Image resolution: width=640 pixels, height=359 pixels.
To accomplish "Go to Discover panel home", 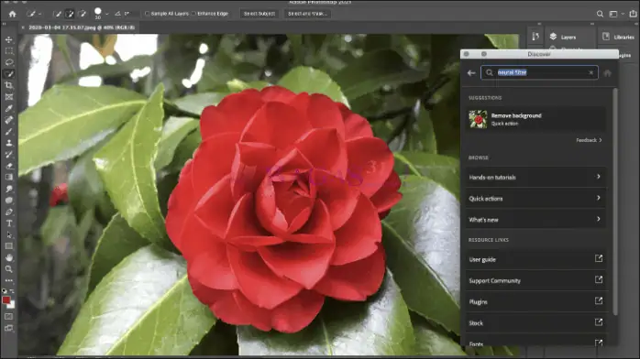I will (607, 73).
